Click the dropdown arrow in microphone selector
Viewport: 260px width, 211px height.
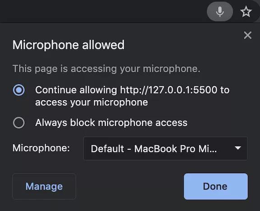238,148
